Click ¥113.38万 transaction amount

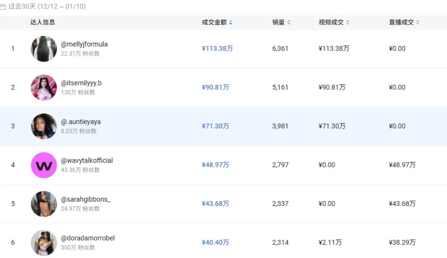[217, 48]
